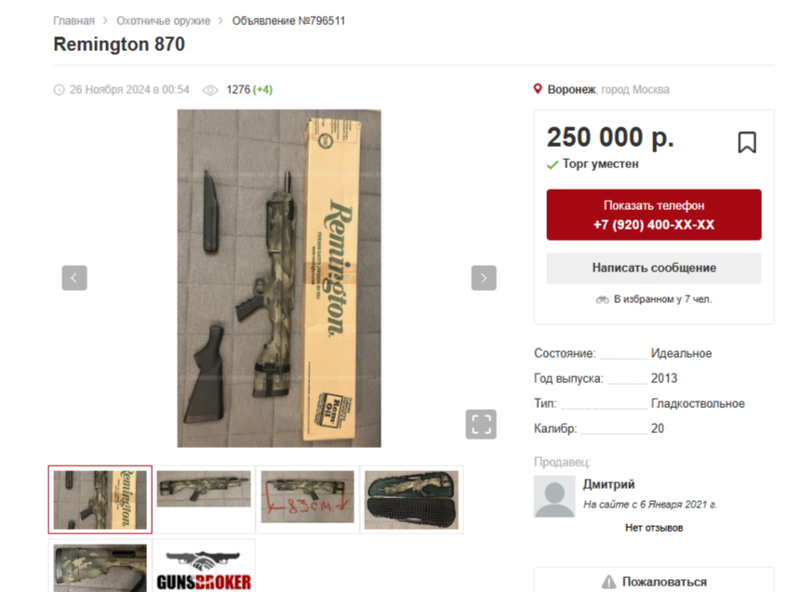Show previous photo with left arrow
Screen dimensions: 788x592
click(x=74, y=278)
